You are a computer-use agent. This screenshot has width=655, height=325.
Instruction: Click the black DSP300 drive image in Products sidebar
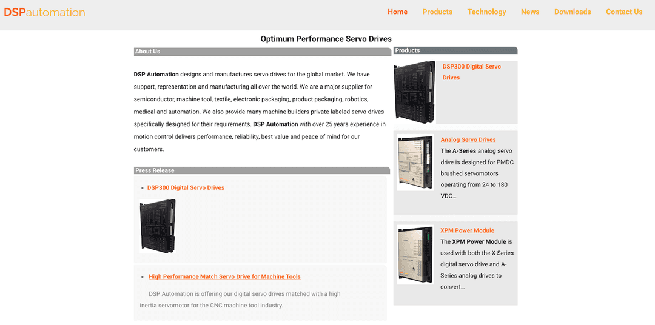(414, 92)
